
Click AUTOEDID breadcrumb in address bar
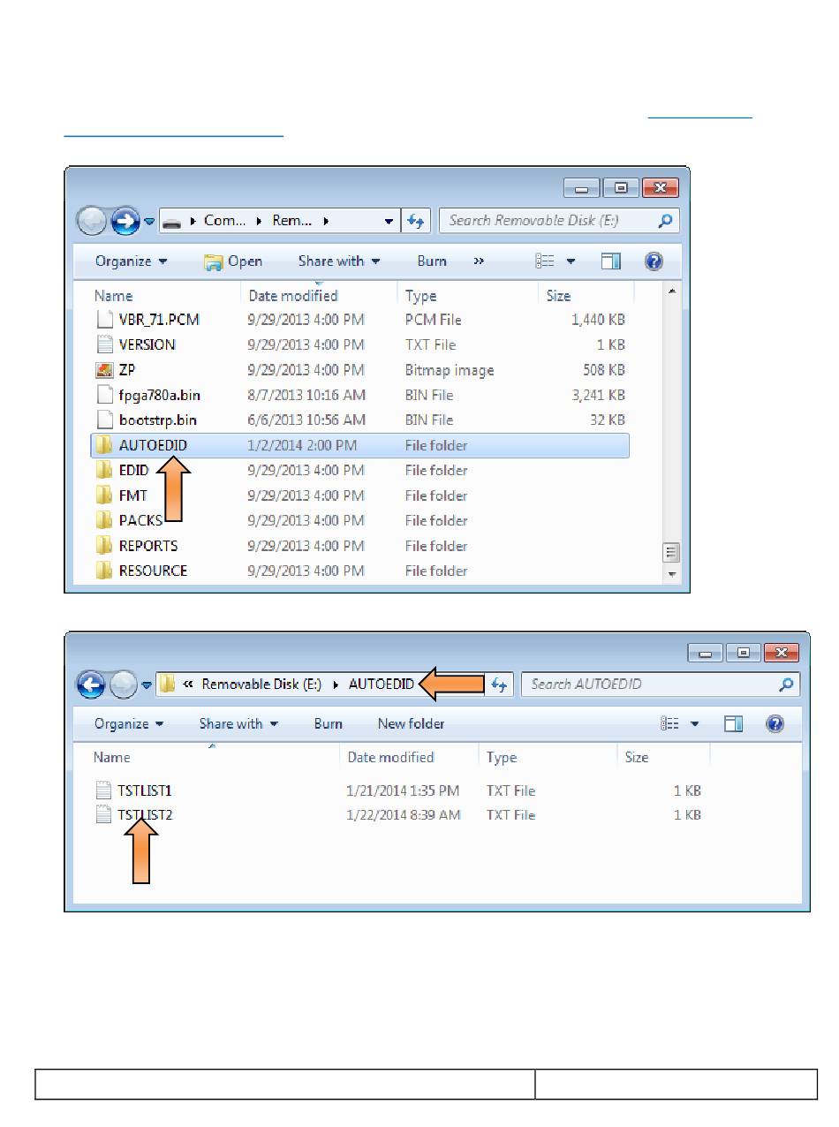[382, 684]
